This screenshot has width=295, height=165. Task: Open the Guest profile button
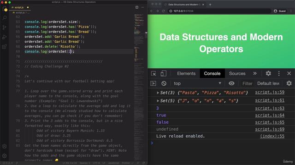point(280,11)
